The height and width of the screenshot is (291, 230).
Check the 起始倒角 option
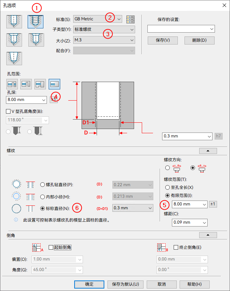51,248
